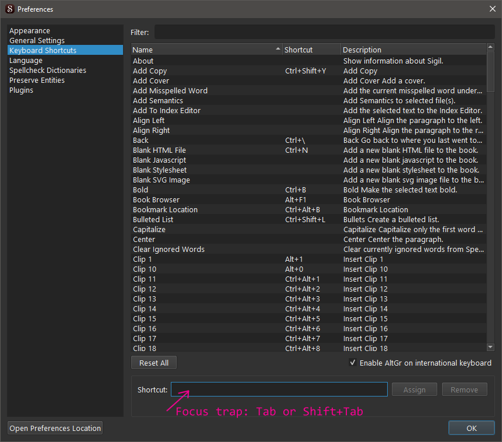Click the Ctrl+Shift+Y shortcut cell
This screenshot has width=502, height=442.
[311, 71]
